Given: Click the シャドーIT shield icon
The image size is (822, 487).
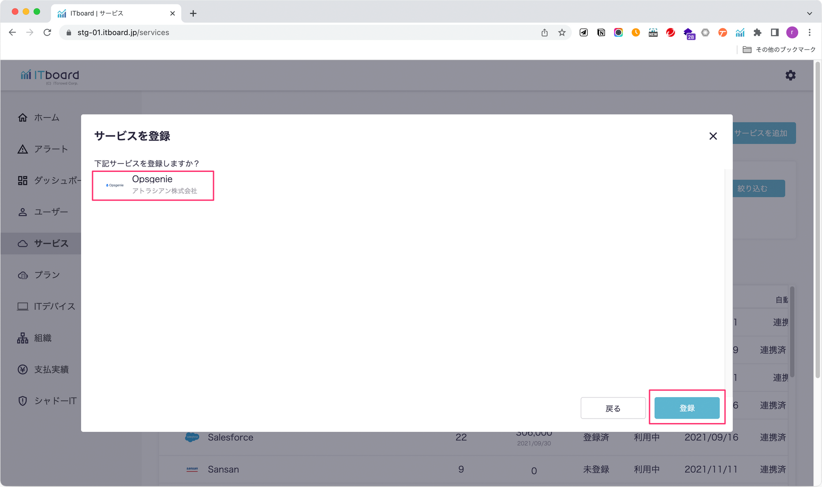Looking at the screenshot, I should [22, 401].
